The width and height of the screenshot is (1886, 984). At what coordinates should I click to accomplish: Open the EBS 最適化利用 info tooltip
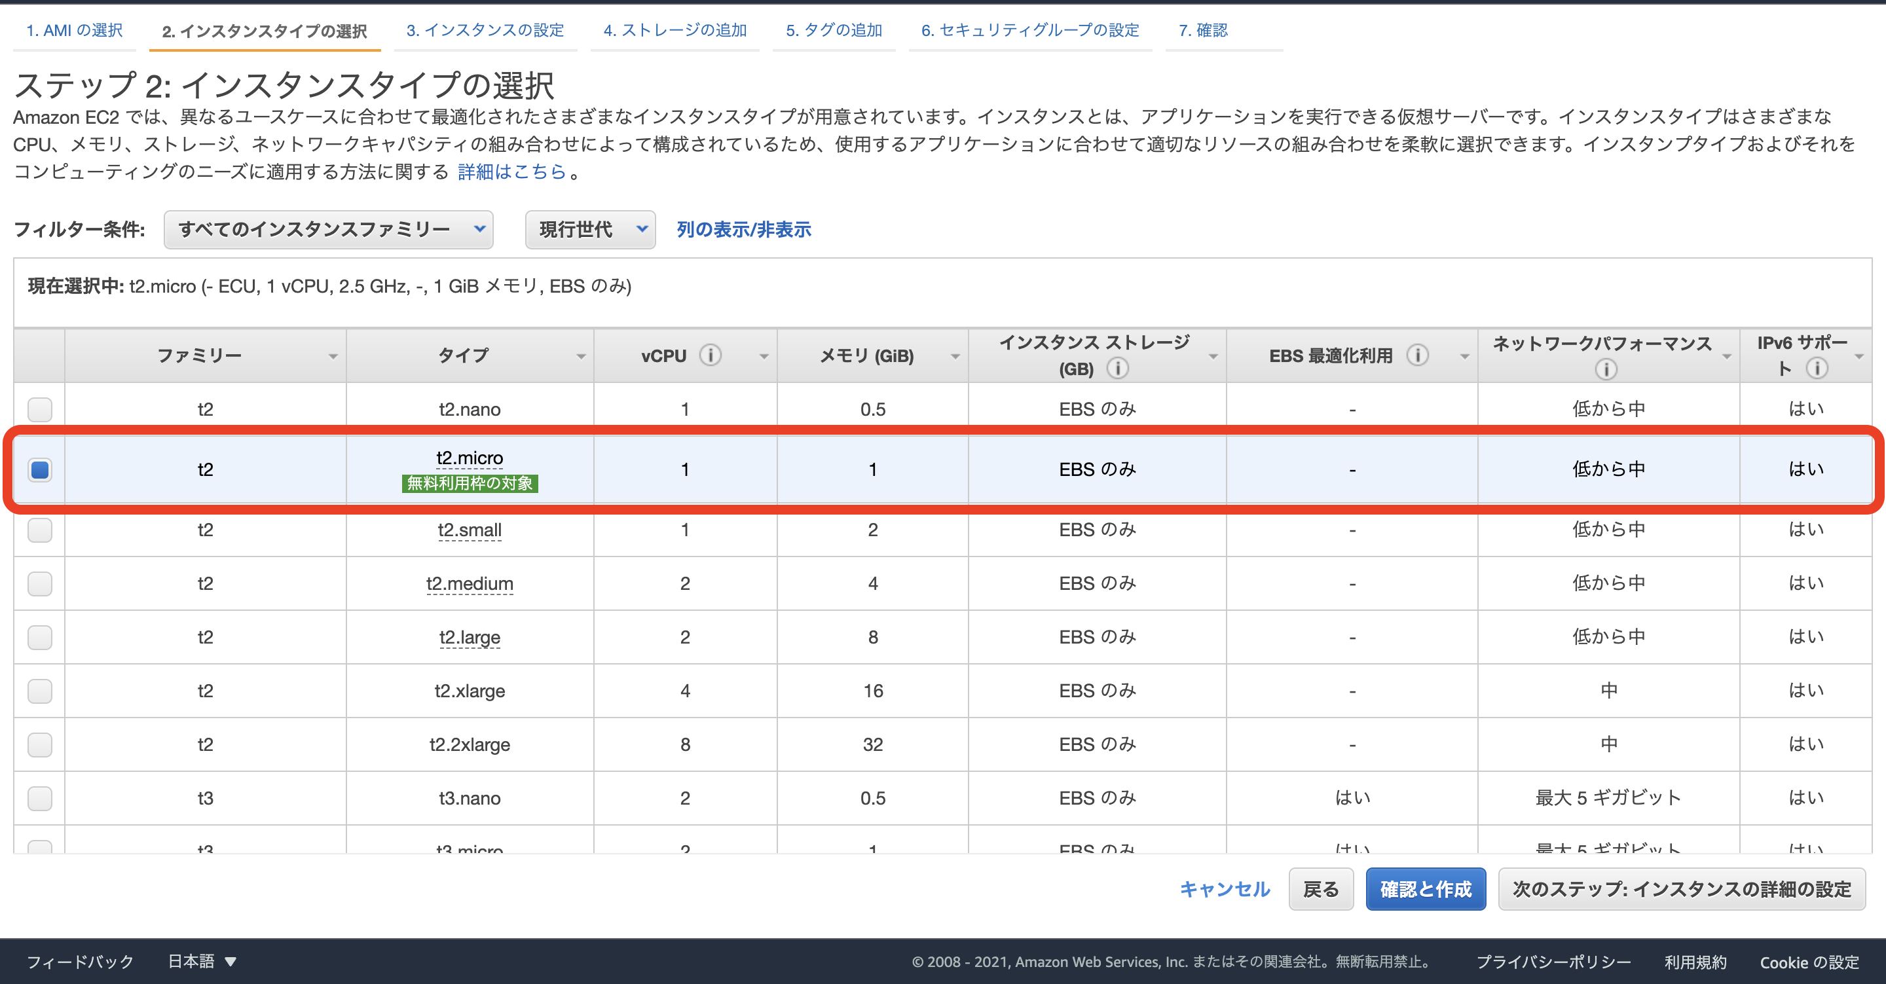1418,355
